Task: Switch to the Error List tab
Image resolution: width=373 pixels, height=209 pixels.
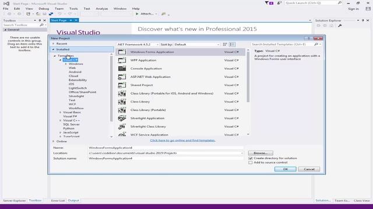Action: 58,200
